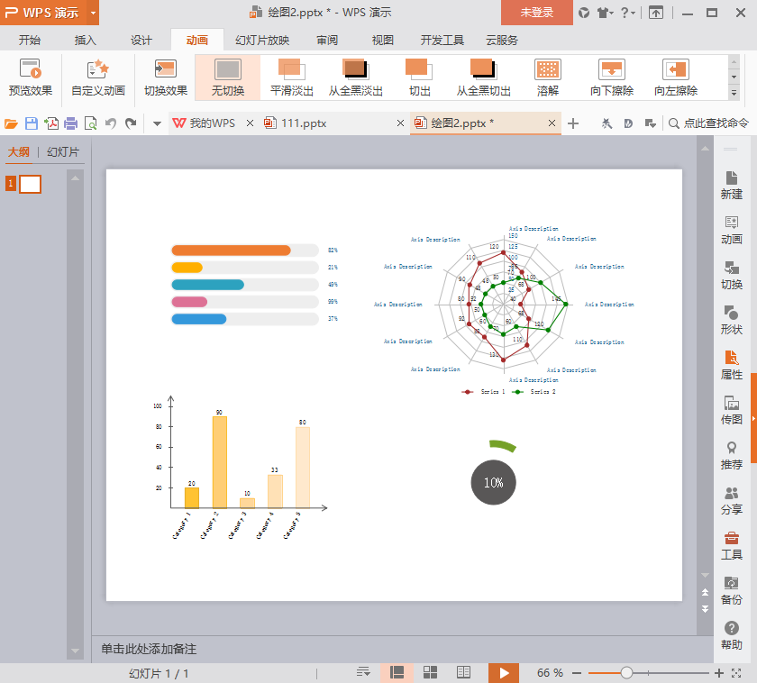Open Custom Animation (自定义动画) panel
Screen dimensions: 757x683
(98, 77)
